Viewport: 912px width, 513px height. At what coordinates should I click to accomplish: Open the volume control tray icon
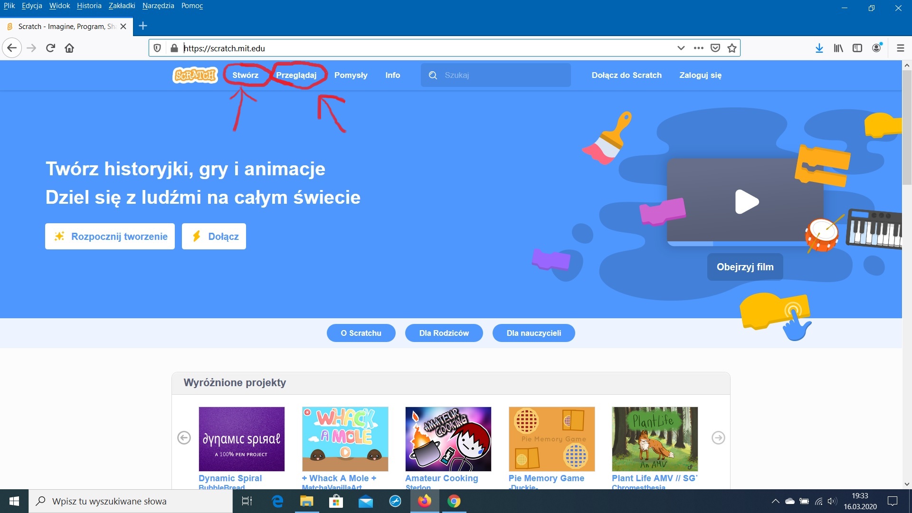click(x=832, y=501)
